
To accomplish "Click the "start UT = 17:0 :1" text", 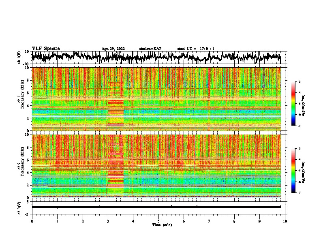I will [x=196, y=49].
